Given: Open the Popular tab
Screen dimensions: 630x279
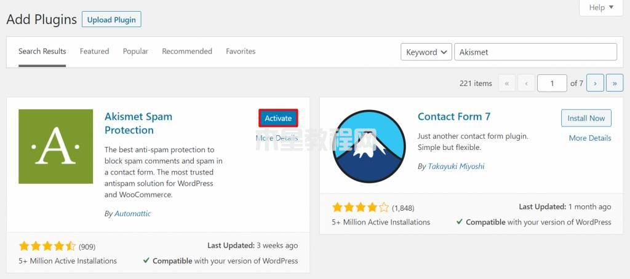Looking at the screenshot, I should click(x=135, y=52).
